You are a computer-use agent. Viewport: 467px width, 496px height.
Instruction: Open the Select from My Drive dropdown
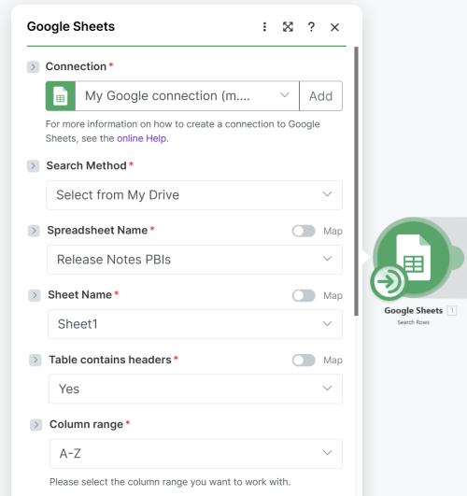point(194,195)
